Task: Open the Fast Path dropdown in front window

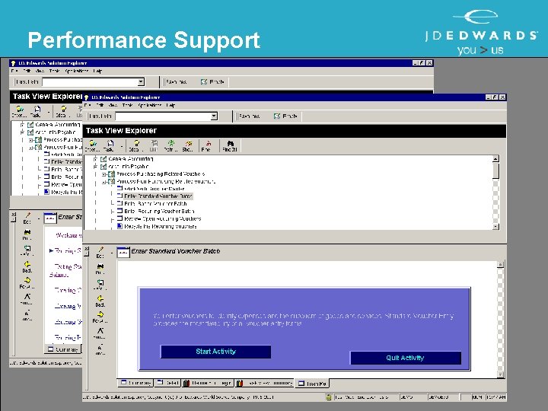Action: tap(214, 116)
